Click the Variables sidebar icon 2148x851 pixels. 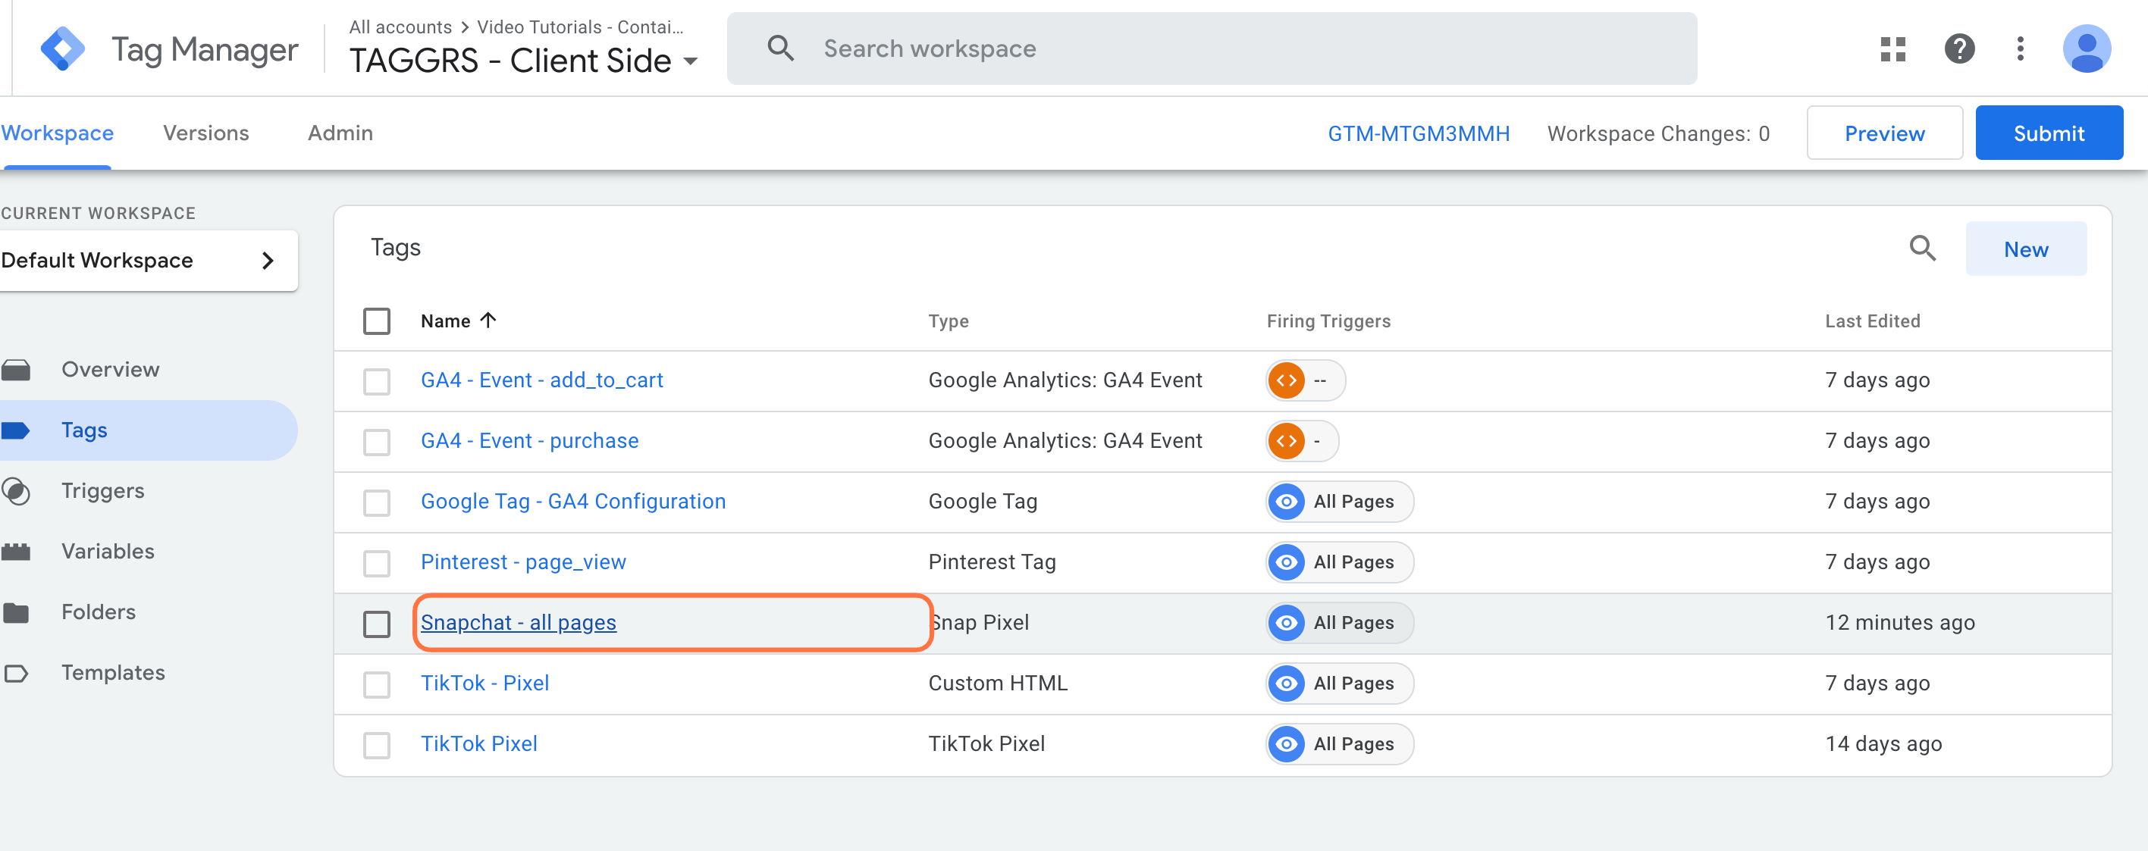pos(16,552)
